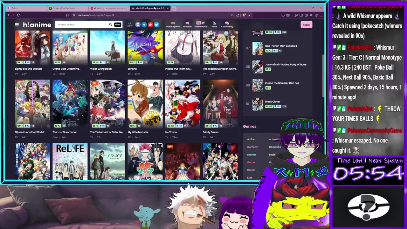Viewport: 407px width, 229px height.
Task: Go forward using browser forward arrow
Action: 13,15
